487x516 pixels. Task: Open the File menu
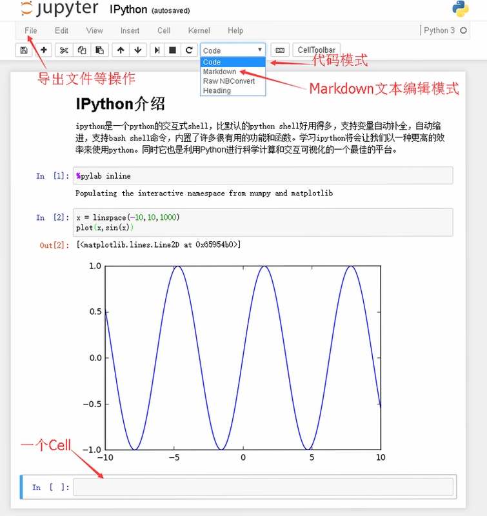point(30,30)
